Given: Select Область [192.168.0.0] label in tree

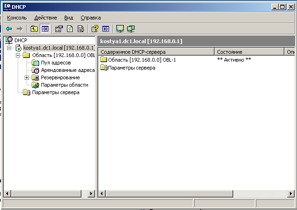Looking at the screenshot, I should tap(63, 55).
